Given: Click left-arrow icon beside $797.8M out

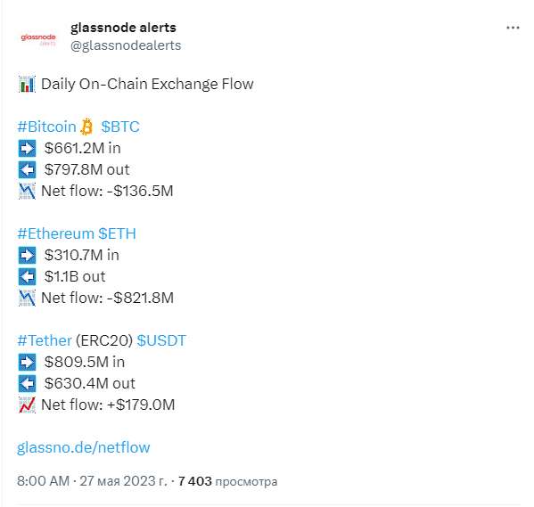Looking at the screenshot, I should pos(27,170).
